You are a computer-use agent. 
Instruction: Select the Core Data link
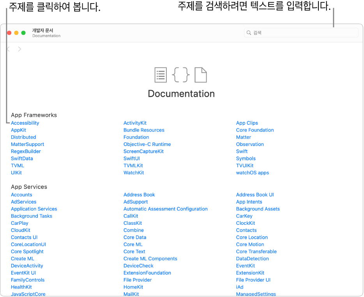135,237
